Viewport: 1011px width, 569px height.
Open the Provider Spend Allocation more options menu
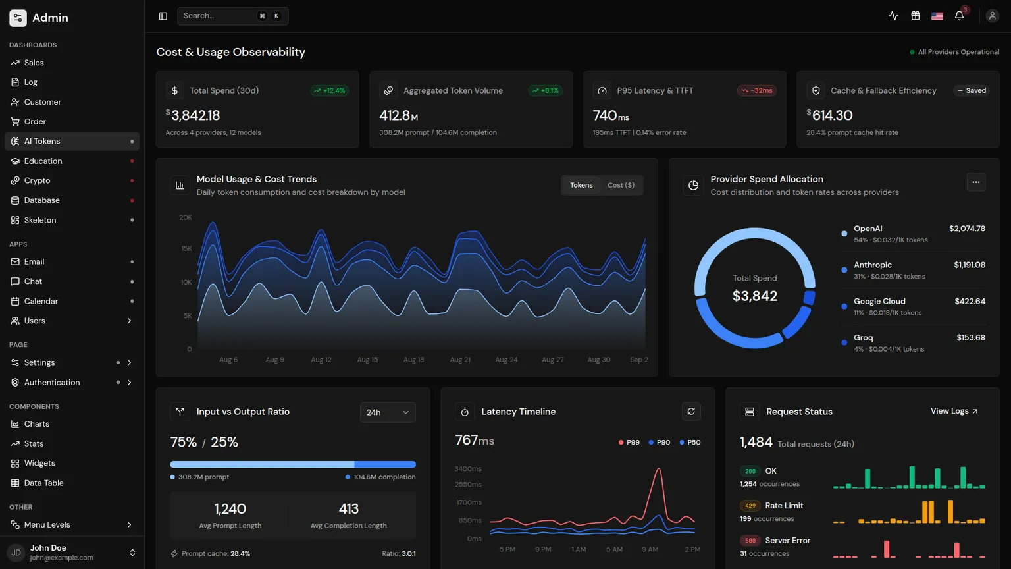tap(976, 182)
